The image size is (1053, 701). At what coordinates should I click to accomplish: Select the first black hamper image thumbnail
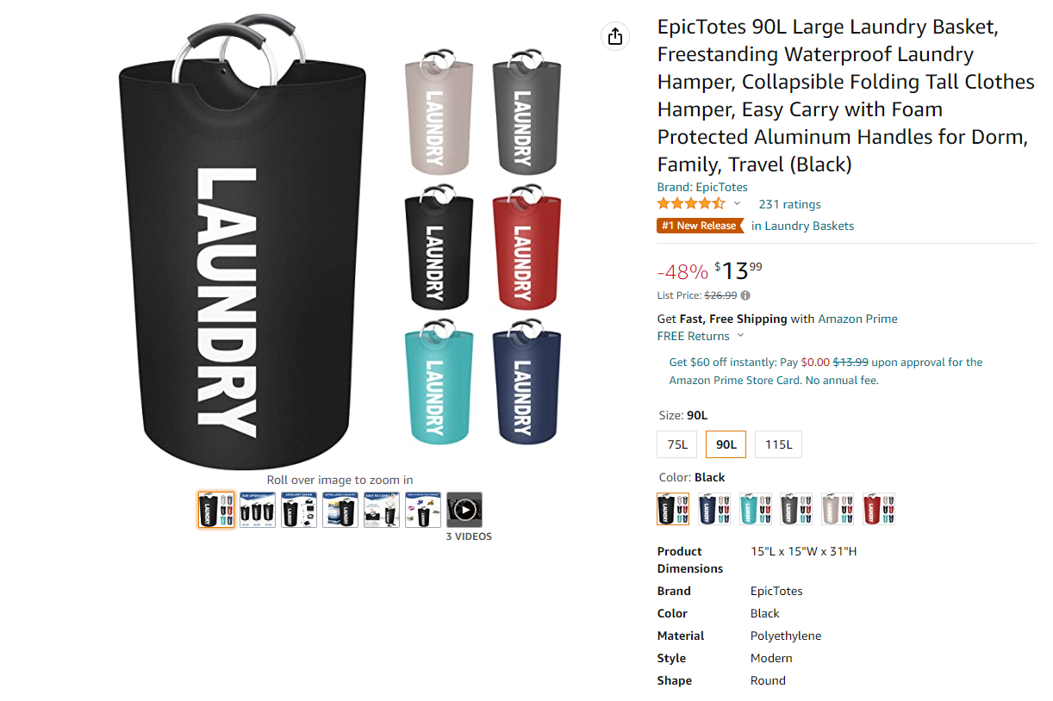[216, 510]
